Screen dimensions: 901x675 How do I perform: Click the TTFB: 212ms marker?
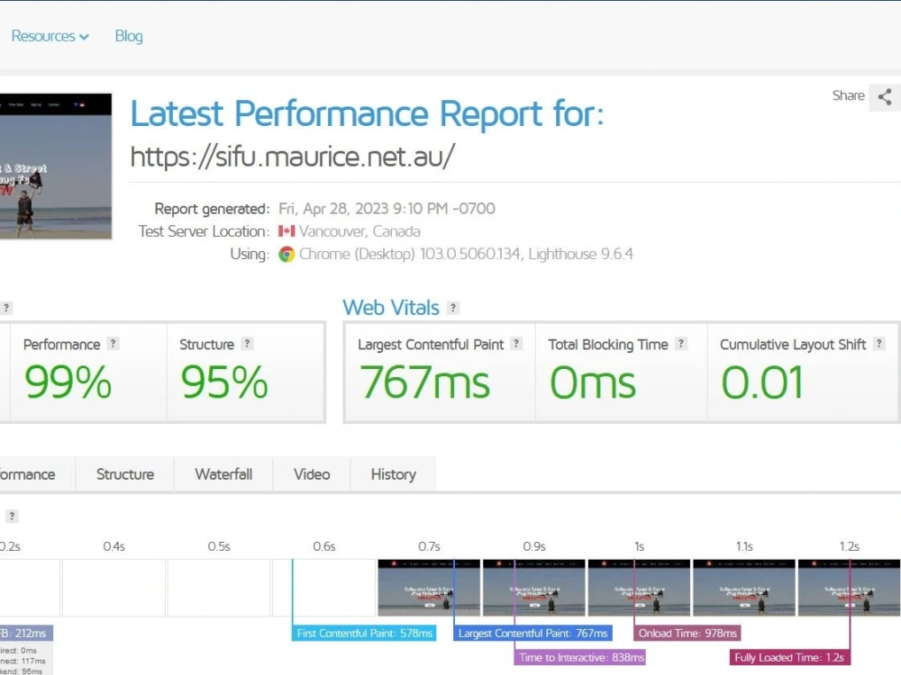point(26,633)
